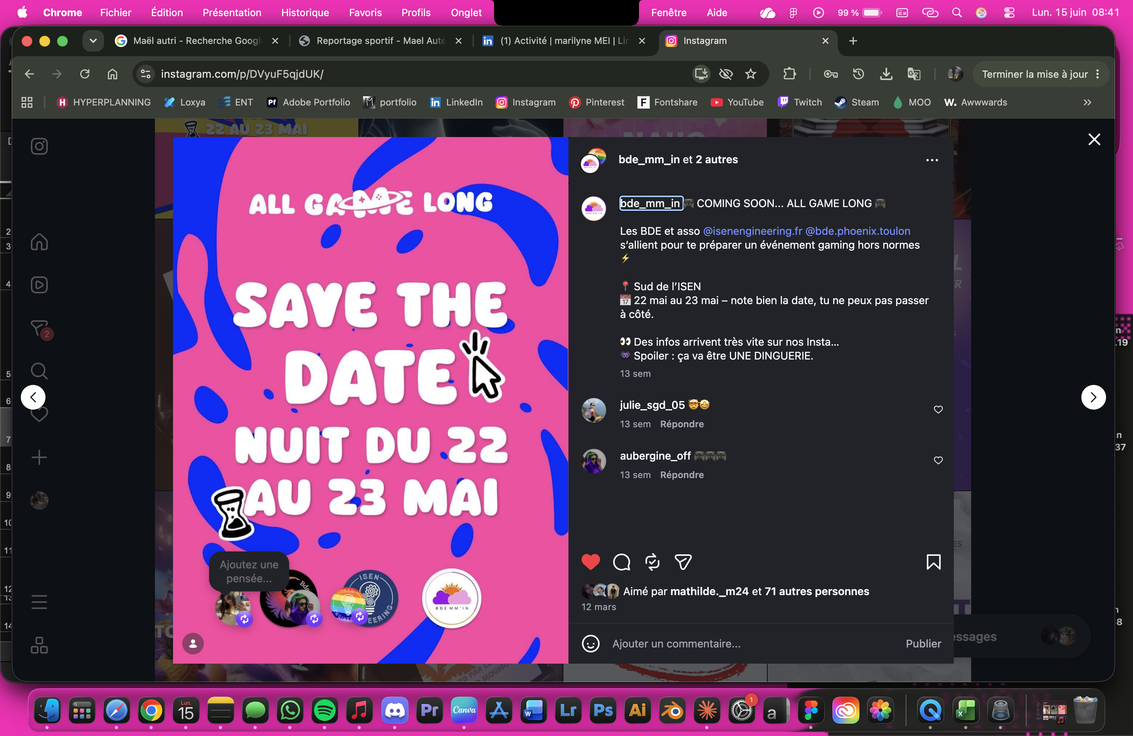1133x736 pixels.
Task: Click the create plus icon in sidebar
Action: pyautogui.click(x=39, y=457)
